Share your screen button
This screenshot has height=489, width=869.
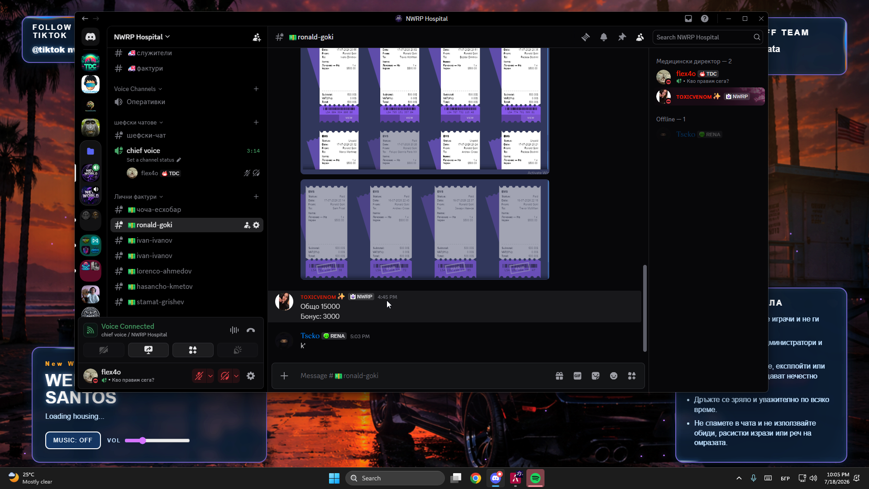pyautogui.click(x=148, y=350)
